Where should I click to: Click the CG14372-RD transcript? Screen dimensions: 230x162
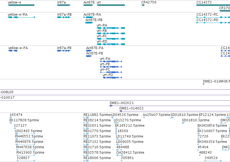[x=213, y=23]
